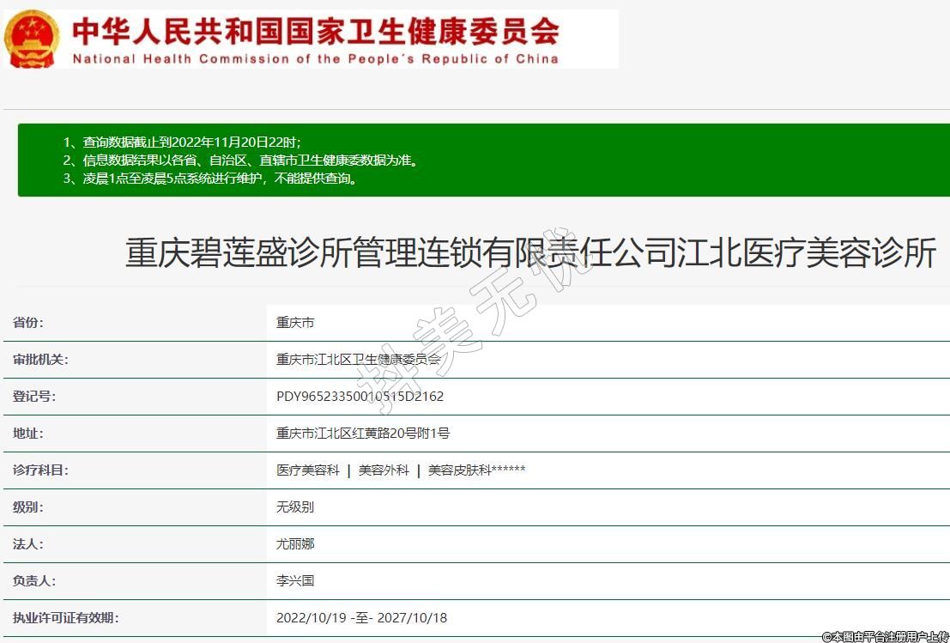The height and width of the screenshot is (643, 950).
Task: Click the responsible person name 李兴国
Action: [x=295, y=581]
